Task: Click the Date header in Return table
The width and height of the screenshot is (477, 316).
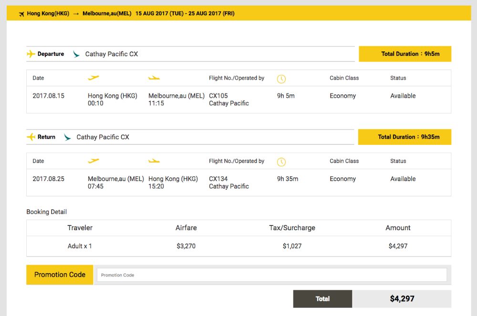Action: (38, 161)
